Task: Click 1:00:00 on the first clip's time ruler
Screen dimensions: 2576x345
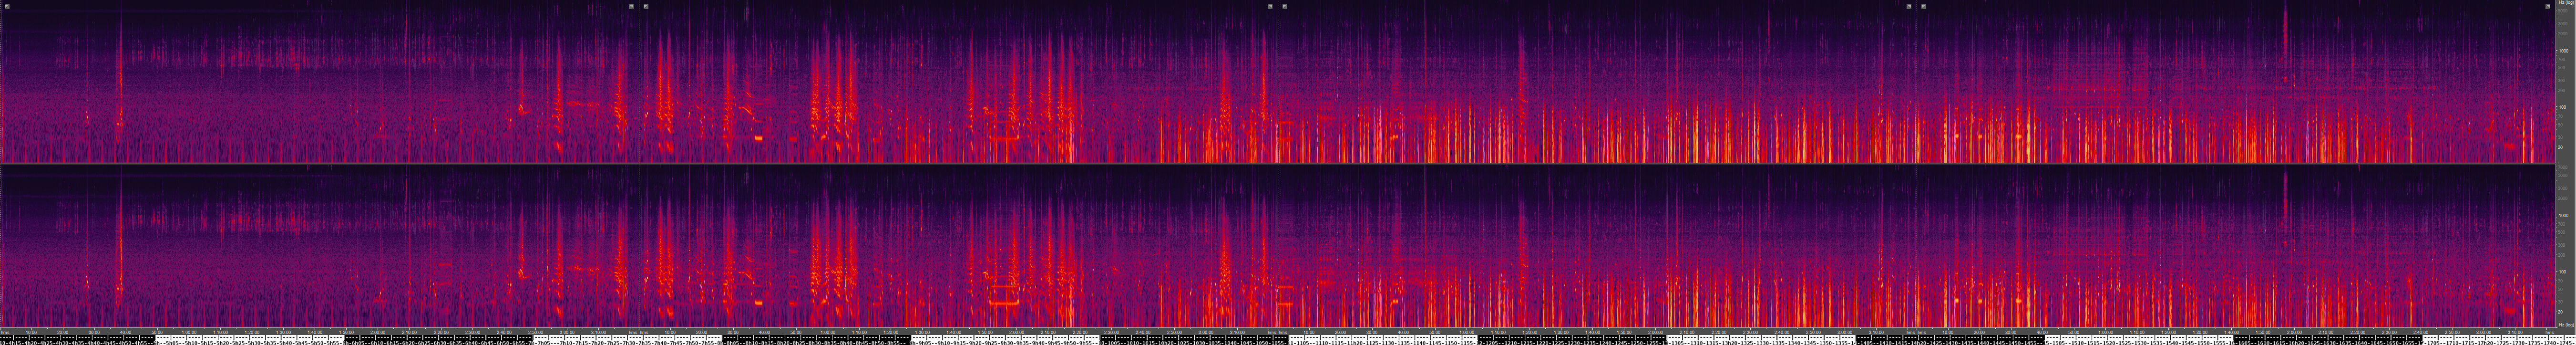Action: [189, 332]
